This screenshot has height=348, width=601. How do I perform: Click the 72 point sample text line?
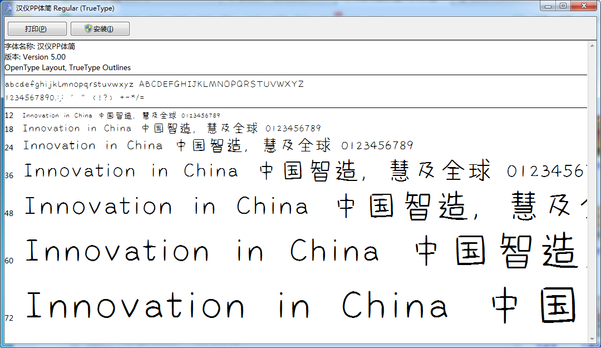click(x=301, y=305)
